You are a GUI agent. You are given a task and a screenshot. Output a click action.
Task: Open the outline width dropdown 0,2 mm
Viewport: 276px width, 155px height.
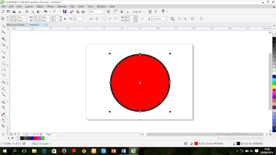tap(165, 19)
